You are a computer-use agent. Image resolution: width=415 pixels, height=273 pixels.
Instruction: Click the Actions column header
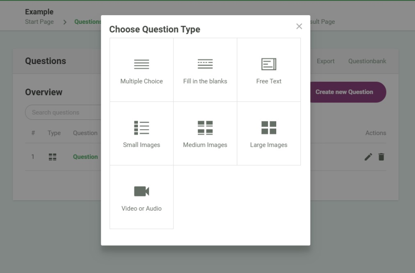point(376,133)
